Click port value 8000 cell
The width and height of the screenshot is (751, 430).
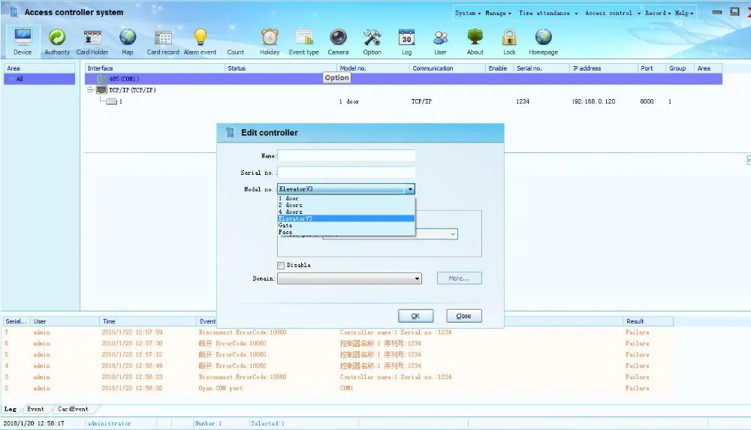[647, 101]
